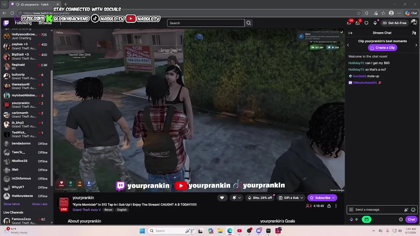The width and height of the screenshot is (420, 236).
Task: Open paybae +3 channel in sidebar
Action: coord(26,46)
